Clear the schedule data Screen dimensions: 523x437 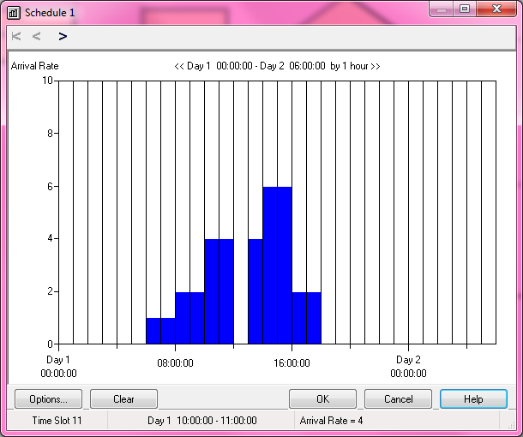click(123, 399)
